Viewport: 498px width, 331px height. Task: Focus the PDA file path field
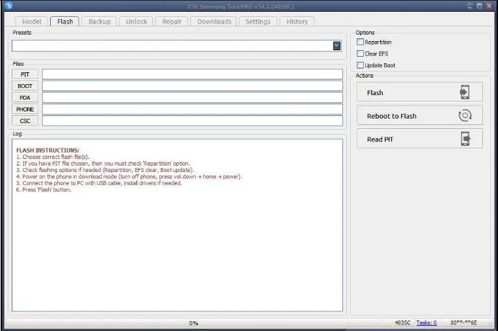[x=193, y=98]
